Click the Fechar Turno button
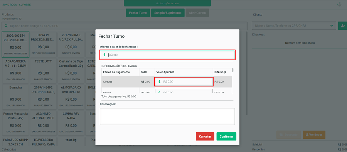This screenshot has width=347, height=152. [138, 13]
